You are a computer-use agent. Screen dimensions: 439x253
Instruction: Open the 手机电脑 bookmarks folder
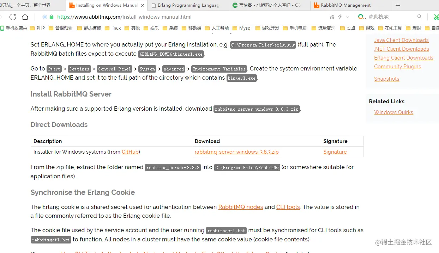(295, 28)
